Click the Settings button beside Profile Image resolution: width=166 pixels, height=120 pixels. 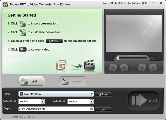[103, 94]
